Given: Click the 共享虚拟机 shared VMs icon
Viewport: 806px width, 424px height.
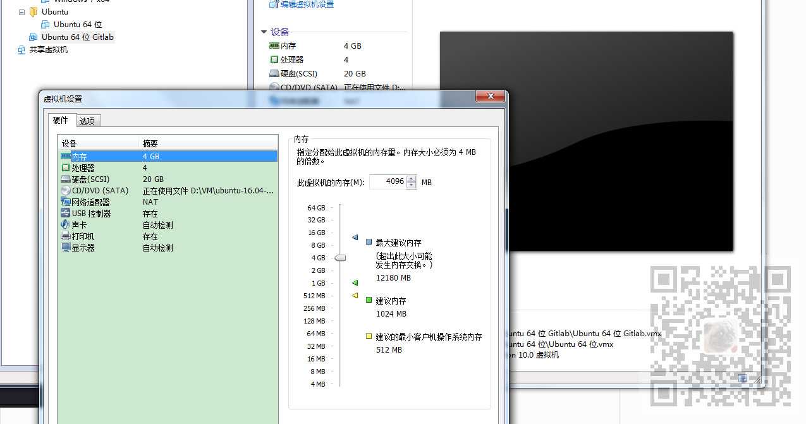Looking at the screenshot, I should (21, 49).
